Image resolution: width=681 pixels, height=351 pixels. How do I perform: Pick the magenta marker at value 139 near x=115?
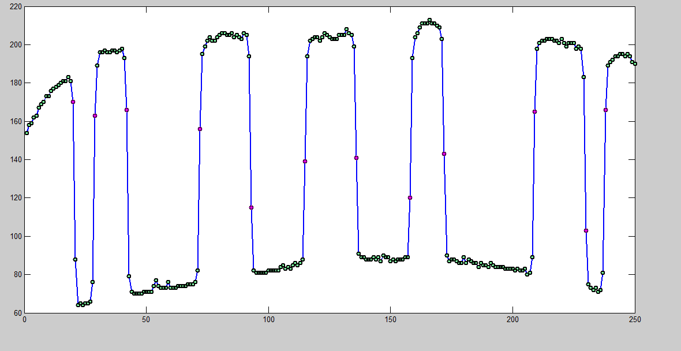[305, 161]
